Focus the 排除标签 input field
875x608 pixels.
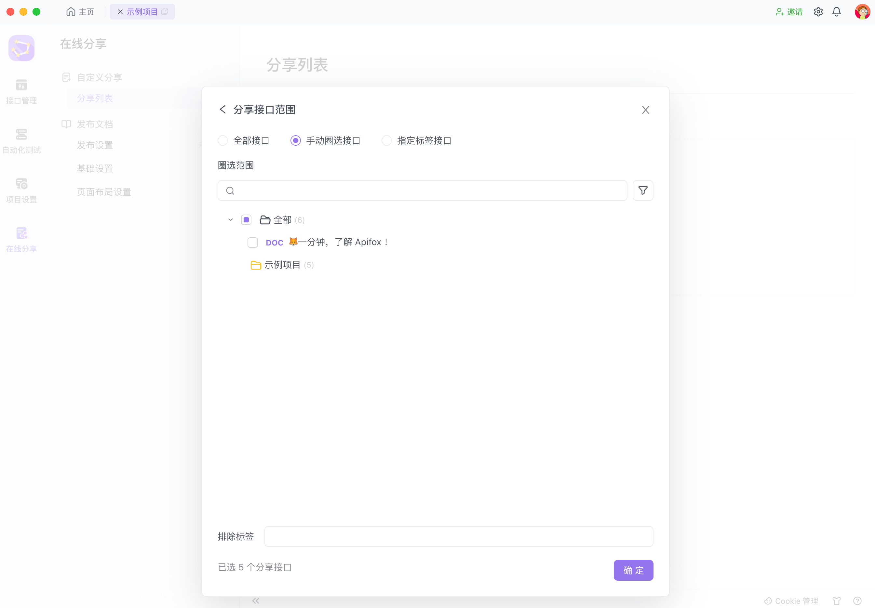tap(459, 536)
